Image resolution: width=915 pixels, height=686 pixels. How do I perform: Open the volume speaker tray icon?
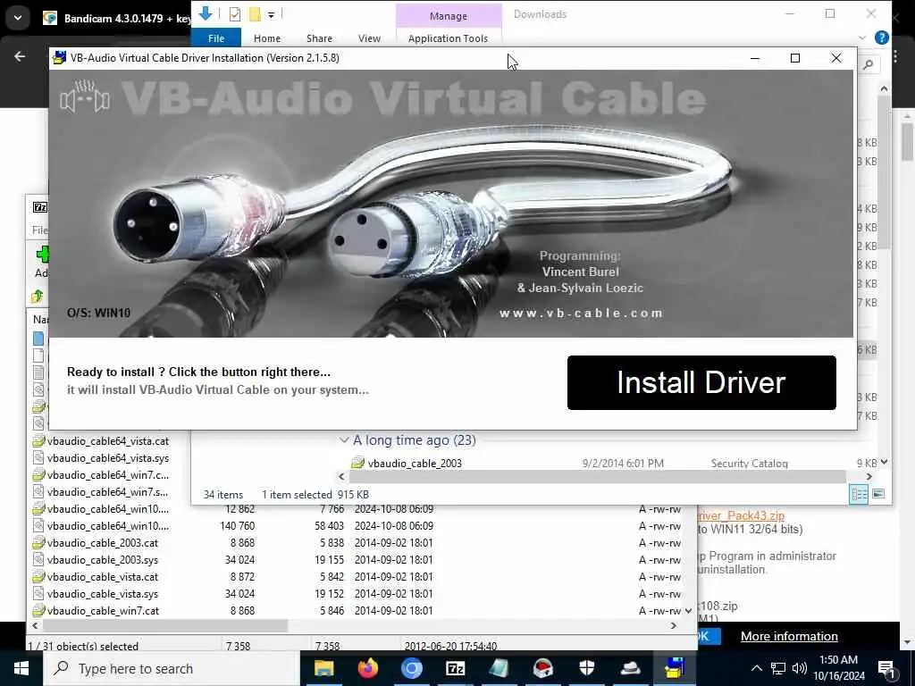800,668
